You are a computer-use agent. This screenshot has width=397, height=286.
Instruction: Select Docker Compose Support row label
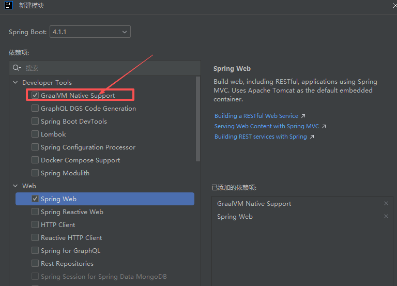point(81,160)
